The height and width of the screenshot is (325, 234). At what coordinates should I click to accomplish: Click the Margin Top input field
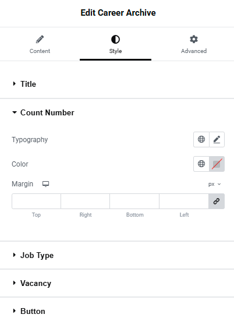pyautogui.click(x=36, y=201)
